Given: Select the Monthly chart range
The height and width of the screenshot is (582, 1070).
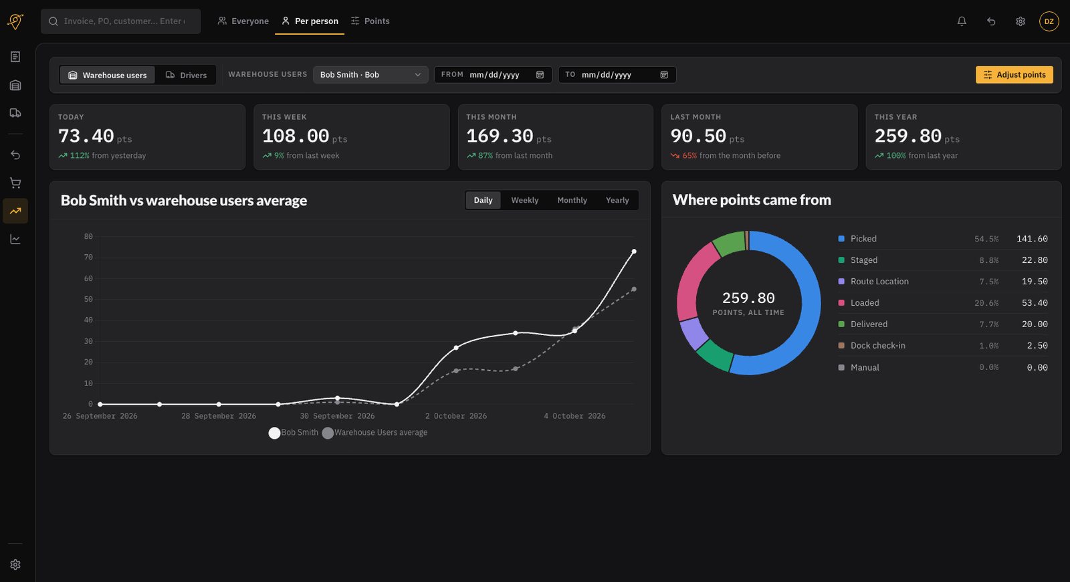Looking at the screenshot, I should click(x=572, y=200).
